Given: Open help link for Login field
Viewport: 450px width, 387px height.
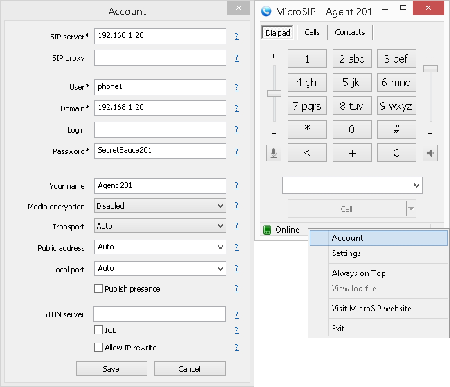Looking at the screenshot, I should 237,130.
